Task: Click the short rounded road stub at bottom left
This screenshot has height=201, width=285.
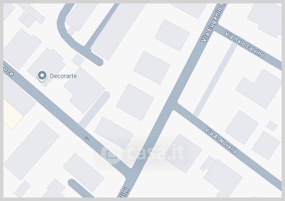Action: [80, 188]
